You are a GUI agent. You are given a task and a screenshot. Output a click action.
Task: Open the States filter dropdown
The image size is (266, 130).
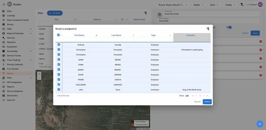coord(198,5)
